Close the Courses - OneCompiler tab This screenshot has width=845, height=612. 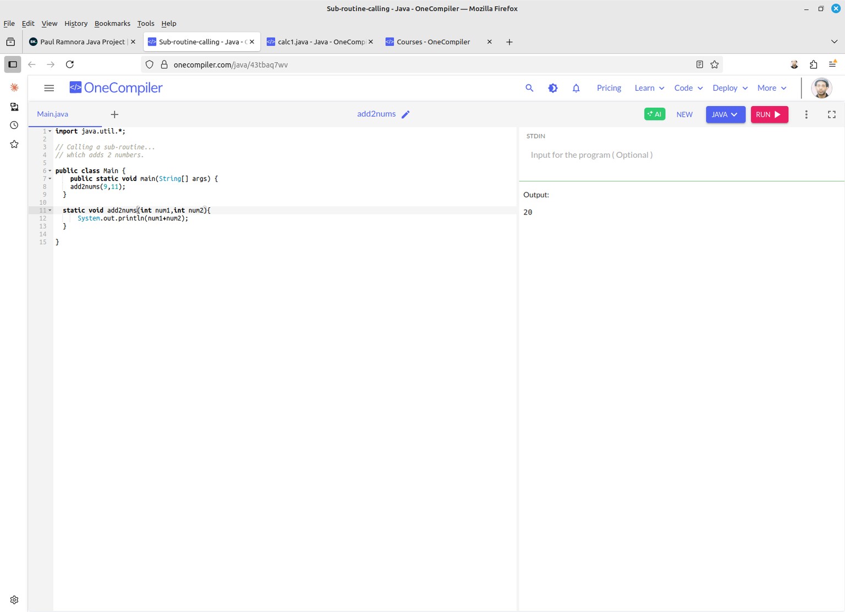coord(490,42)
